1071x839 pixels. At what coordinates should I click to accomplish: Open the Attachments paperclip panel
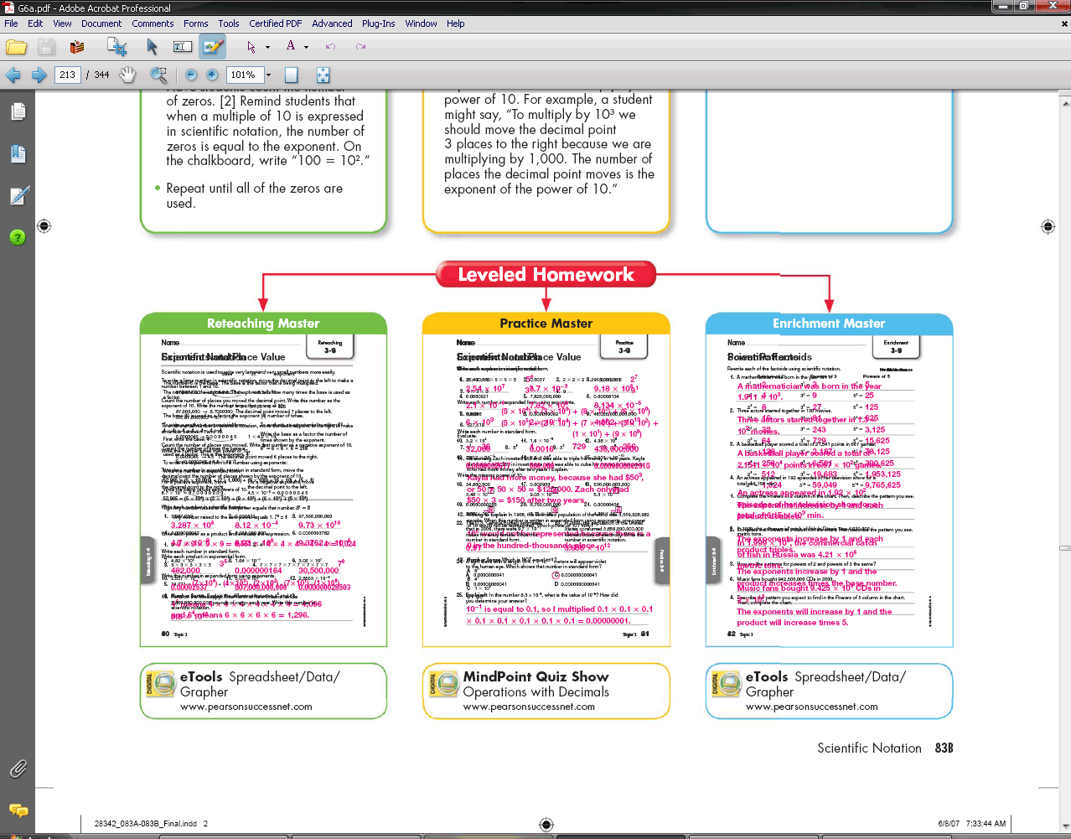coord(18,768)
